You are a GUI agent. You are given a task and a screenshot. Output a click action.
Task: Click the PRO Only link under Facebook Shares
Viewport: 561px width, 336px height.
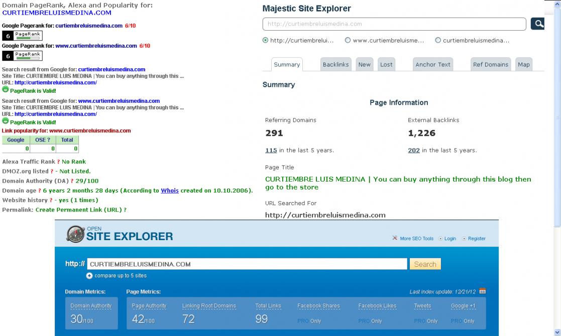coord(309,321)
